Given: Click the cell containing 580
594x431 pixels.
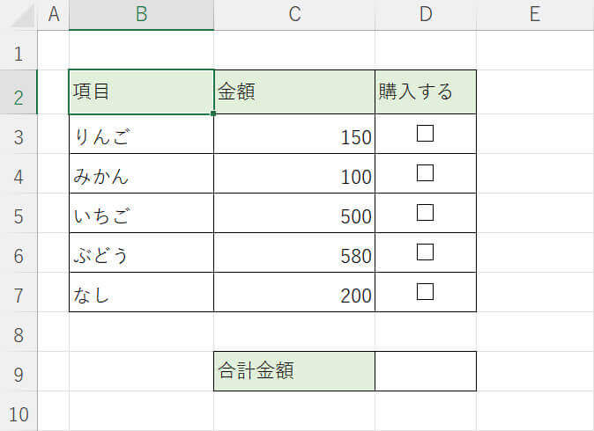Looking at the screenshot, I should tap(294, 253).
